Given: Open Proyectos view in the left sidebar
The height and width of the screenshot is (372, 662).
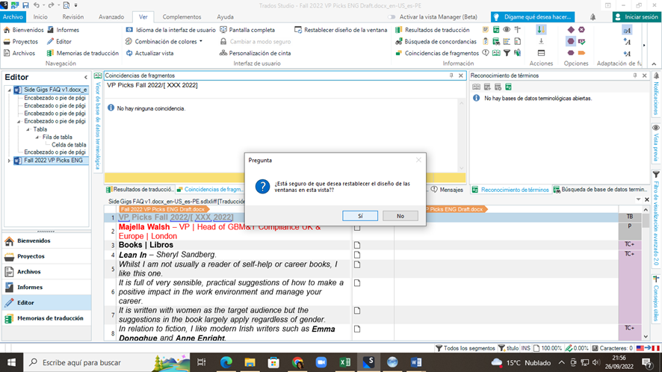Looking at the screenshot, I should click(x=46, y=256).
